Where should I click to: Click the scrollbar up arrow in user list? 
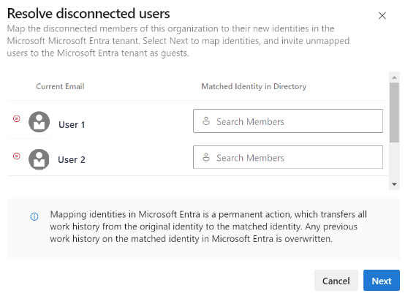[394, 77]
